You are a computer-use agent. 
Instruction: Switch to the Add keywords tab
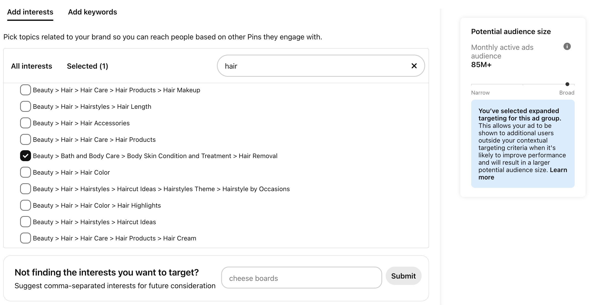[x=93, y=12]
